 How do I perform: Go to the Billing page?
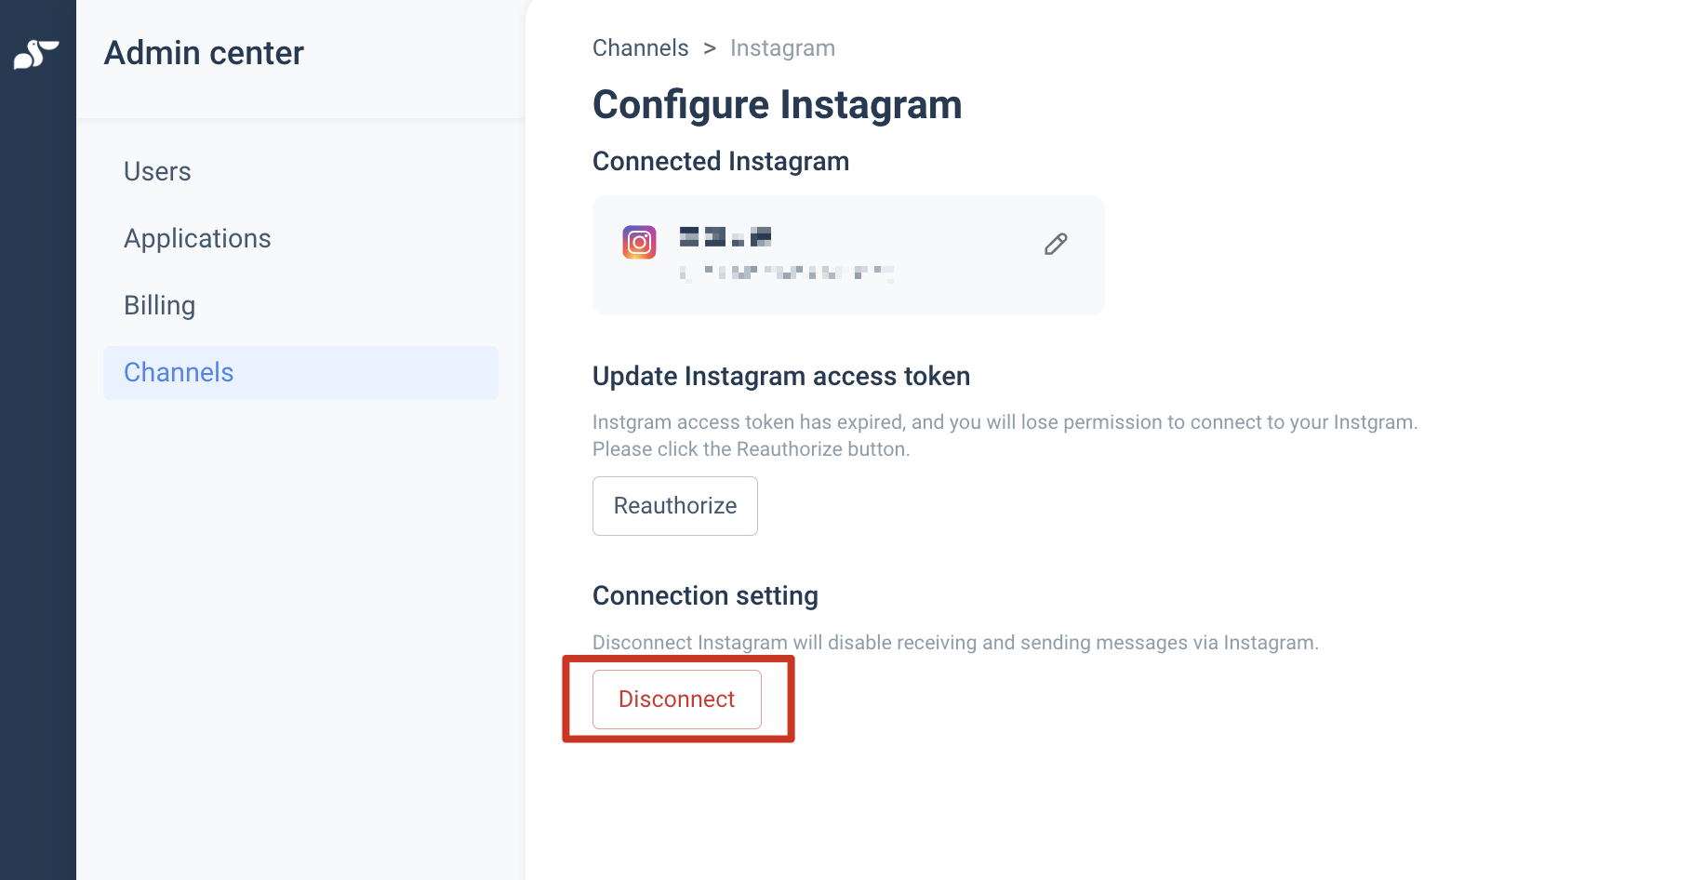pos(159,306)
